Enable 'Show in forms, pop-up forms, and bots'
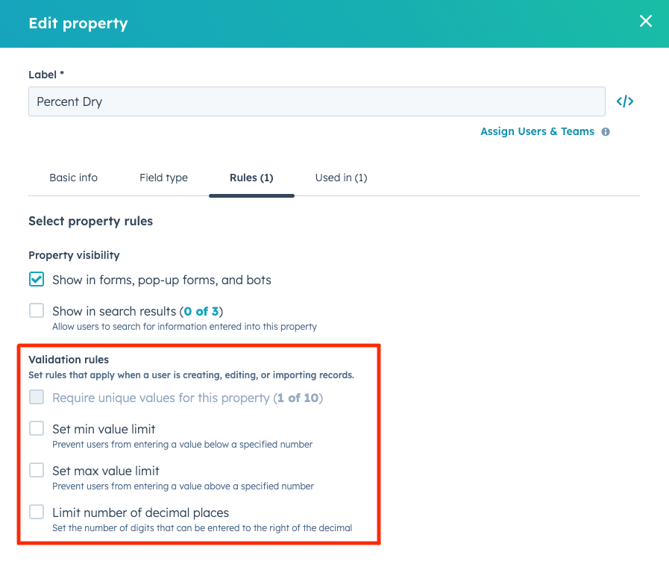Viewport: 669px width, 564px height. point(35,279)
